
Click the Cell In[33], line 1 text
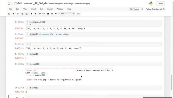36,73
